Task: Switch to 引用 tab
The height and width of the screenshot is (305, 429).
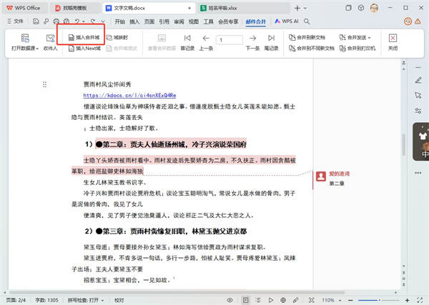Action: pos(164,21)
